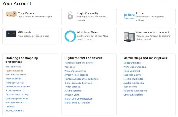Open Kindle Unlimited membership link

(132, 63)
